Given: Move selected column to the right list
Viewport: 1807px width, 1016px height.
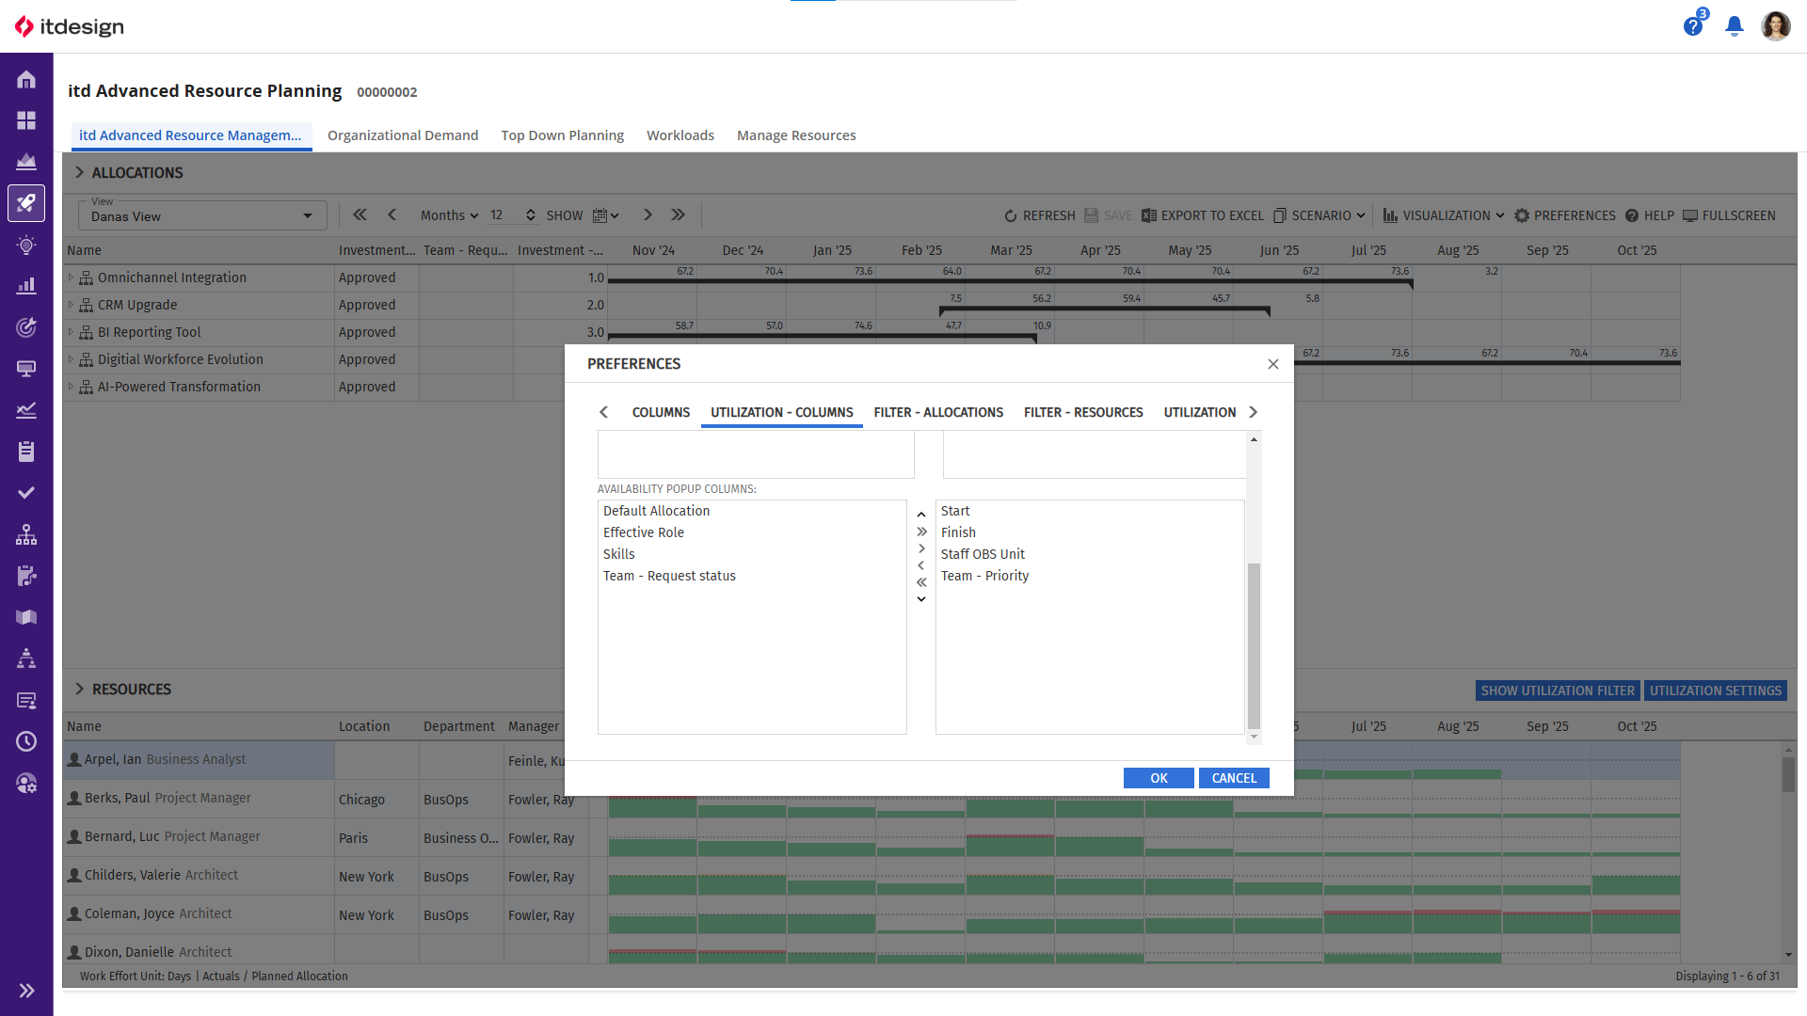Looking at the screenshot, I should point(921,548).
